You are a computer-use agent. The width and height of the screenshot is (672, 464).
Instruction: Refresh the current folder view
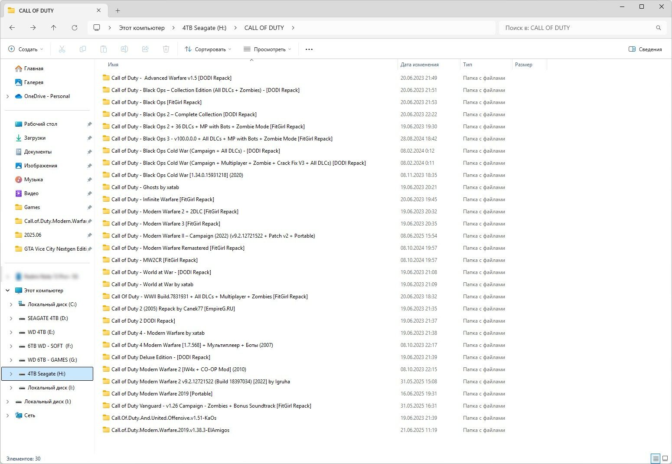click(x=75, y=28)
